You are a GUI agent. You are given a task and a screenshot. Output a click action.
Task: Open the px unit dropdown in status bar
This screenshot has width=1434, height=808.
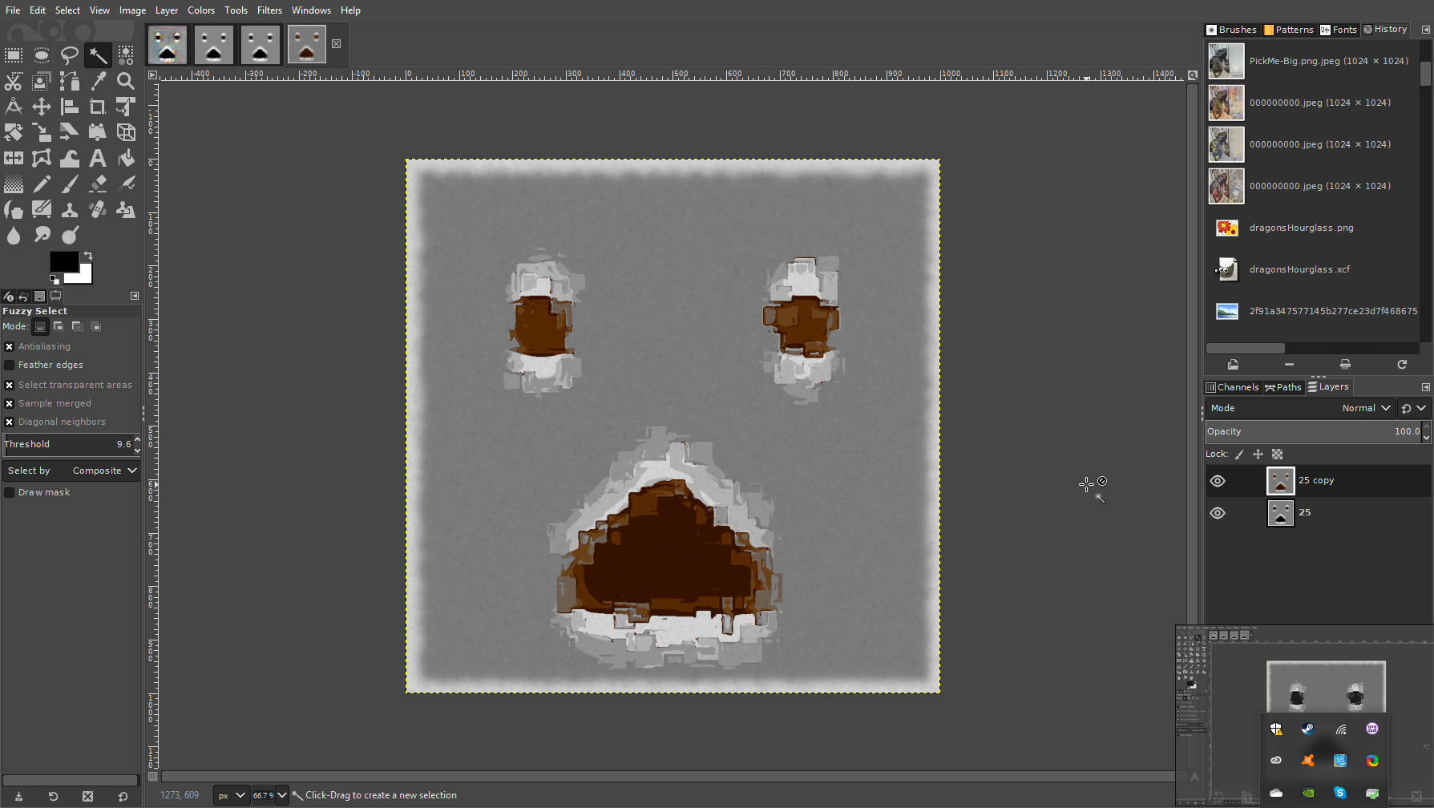230,795
